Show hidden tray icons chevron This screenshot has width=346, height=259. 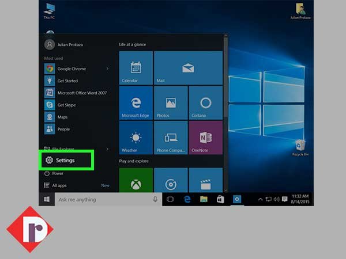[261, 199]
